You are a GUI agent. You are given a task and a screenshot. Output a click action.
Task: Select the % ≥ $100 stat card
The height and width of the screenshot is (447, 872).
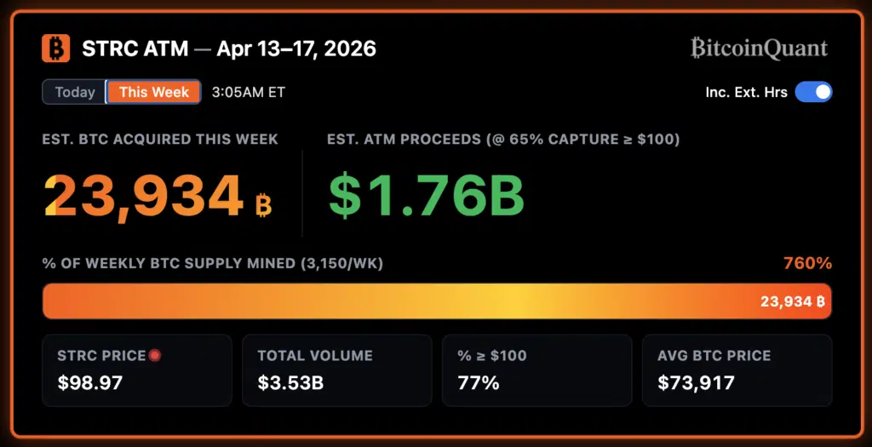click(x=536, y=370)
